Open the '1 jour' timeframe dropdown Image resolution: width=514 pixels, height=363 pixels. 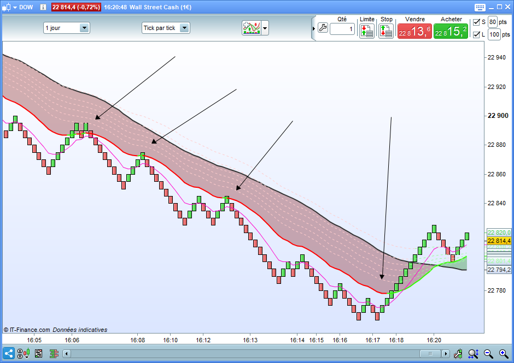(x=67, y=28)
